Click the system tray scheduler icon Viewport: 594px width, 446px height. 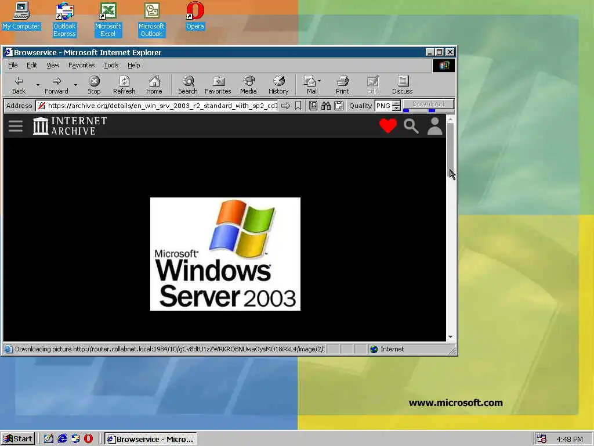pyautogui.click(x=542, y=439)
